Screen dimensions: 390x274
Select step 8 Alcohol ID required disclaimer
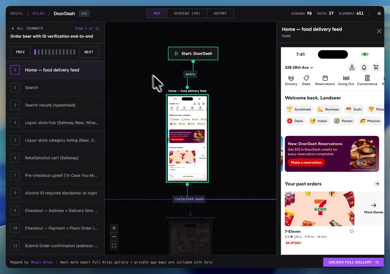click(55, 193)
